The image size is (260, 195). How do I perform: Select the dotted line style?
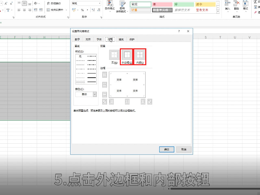[80, 65]
